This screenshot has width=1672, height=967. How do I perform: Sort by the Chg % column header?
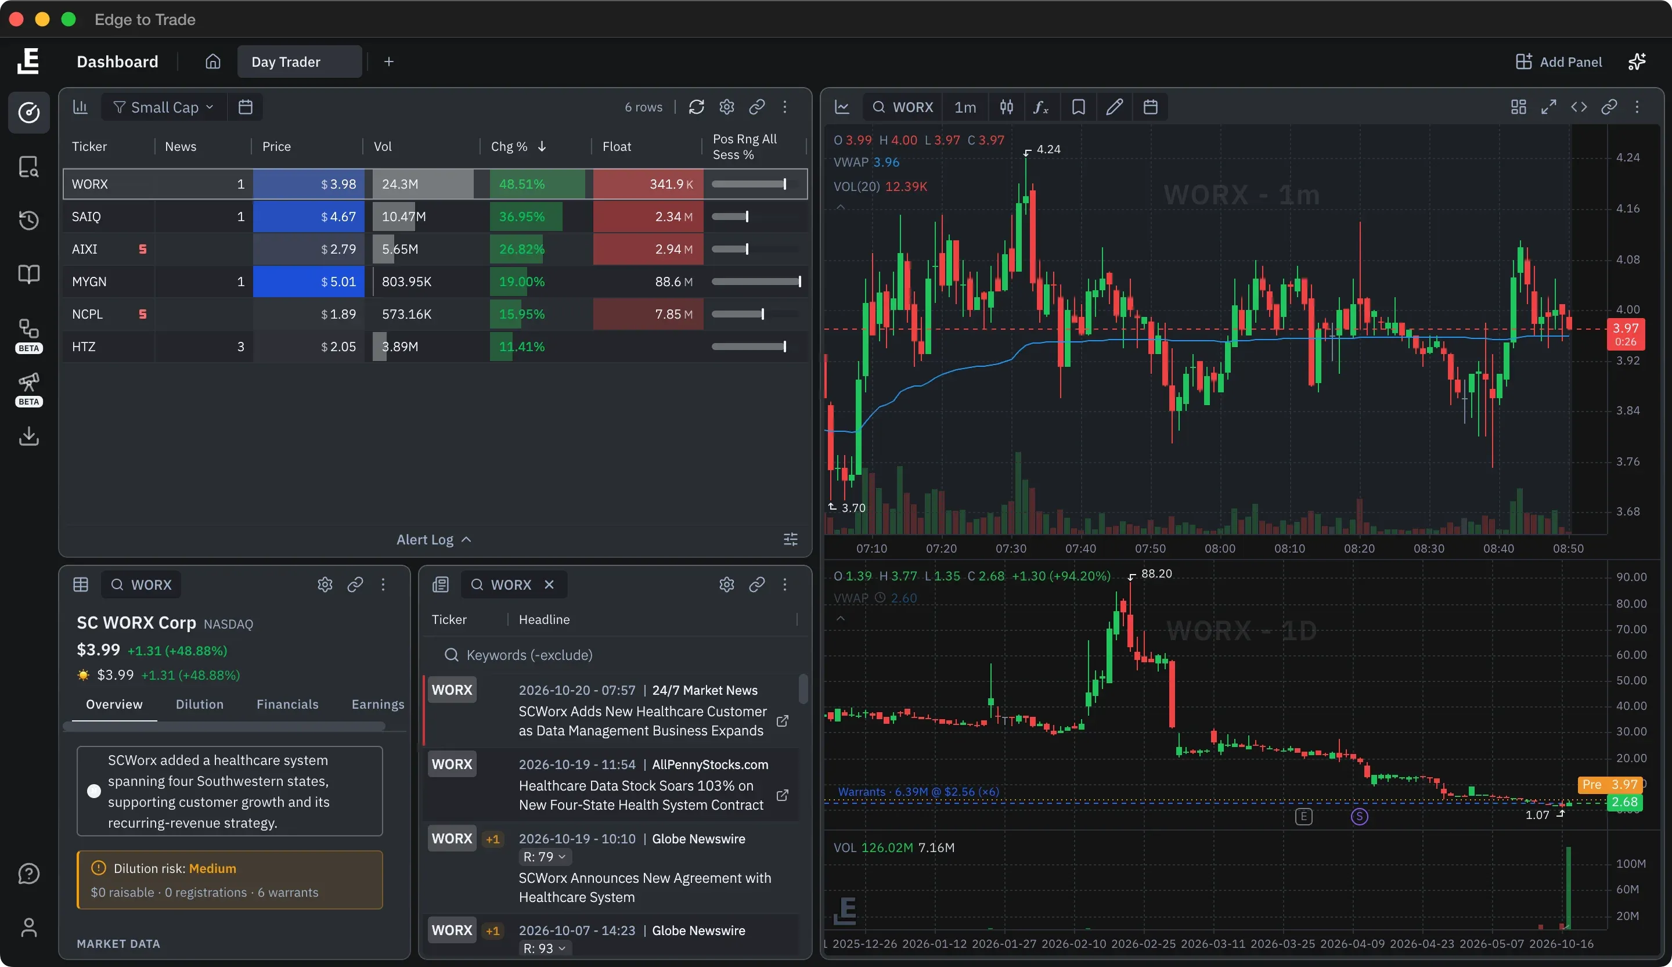coord(517,147)
